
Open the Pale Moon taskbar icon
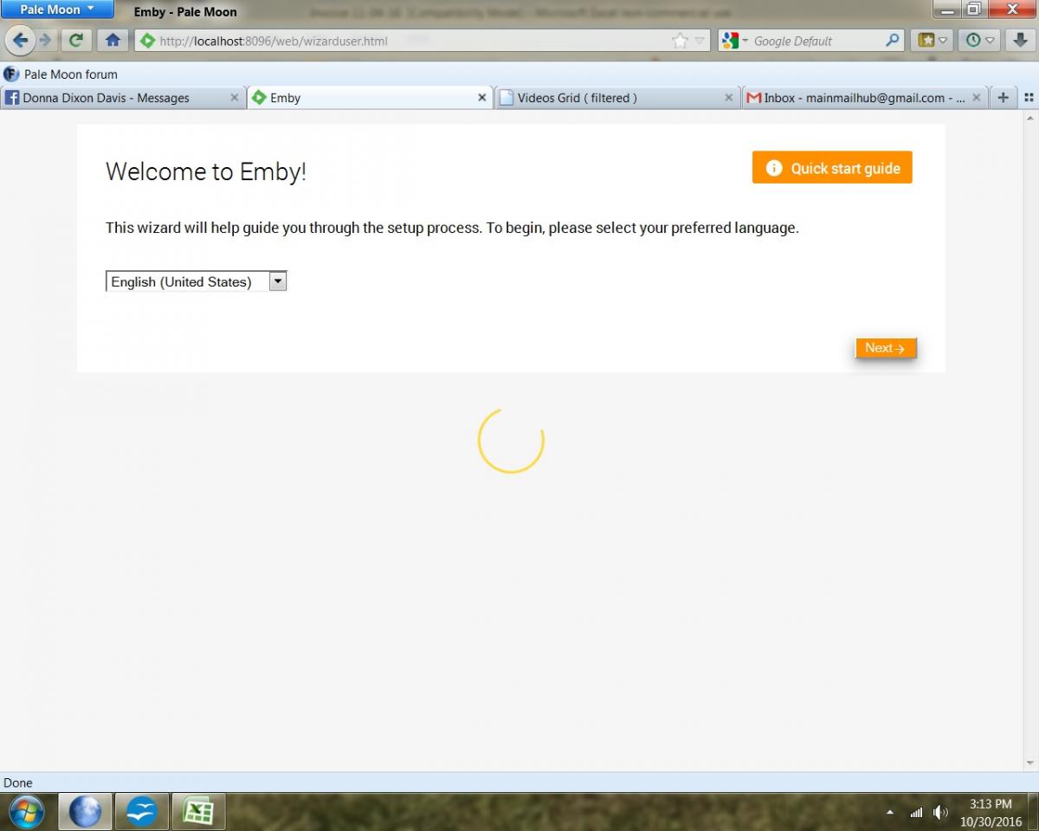(85, 812)
